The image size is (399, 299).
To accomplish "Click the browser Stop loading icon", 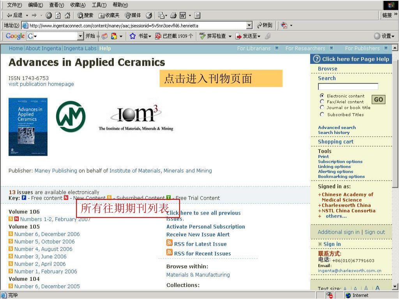I will tap(49, 16).
